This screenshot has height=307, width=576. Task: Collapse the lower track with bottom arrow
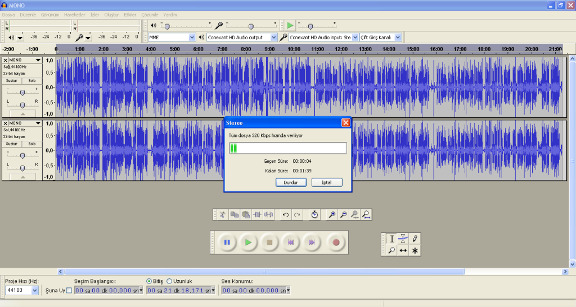[x=22, y=177]
